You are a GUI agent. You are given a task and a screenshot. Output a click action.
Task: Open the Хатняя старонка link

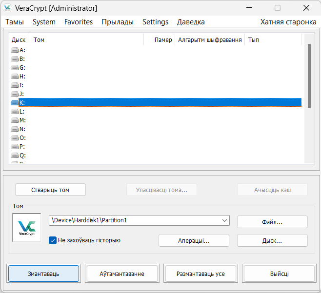click(x=288, y=22)
